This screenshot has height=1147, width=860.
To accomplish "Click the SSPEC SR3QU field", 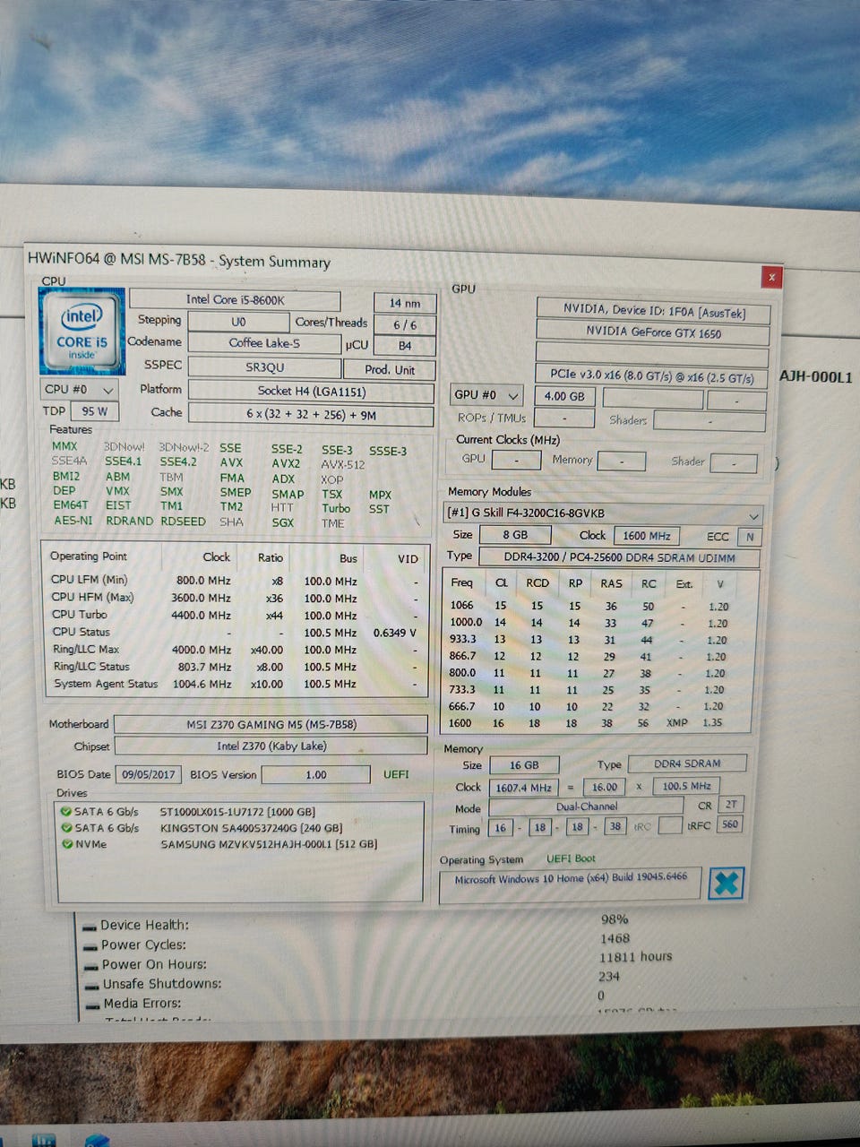I will (x=264, y=367).
